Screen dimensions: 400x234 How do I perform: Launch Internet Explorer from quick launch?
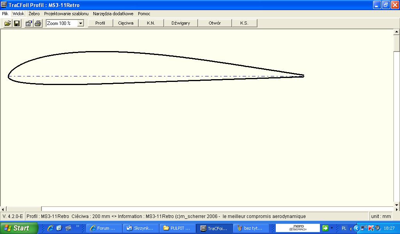pyautogui.click(x=50, y=228)
